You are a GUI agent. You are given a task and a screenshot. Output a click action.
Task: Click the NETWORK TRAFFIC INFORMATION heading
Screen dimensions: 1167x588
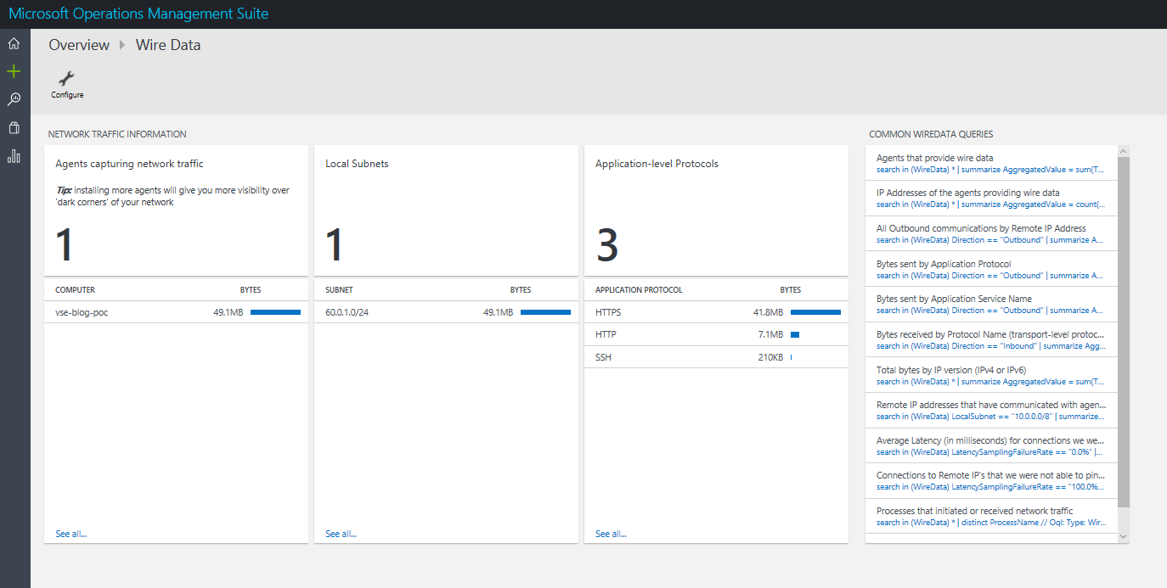click(117, 134)
